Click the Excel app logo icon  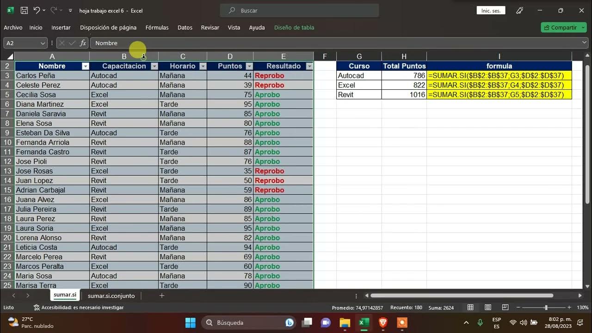[x=10, y=10]
